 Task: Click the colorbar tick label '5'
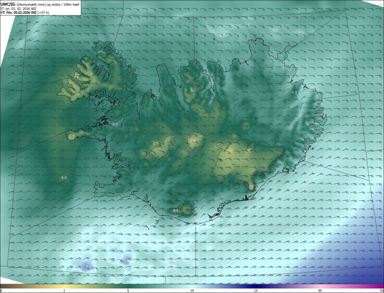point(128,291)
